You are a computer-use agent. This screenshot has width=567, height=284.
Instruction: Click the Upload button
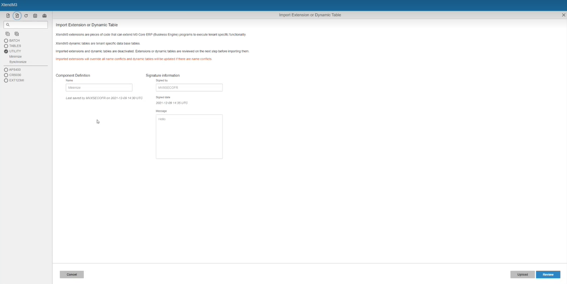522,274
